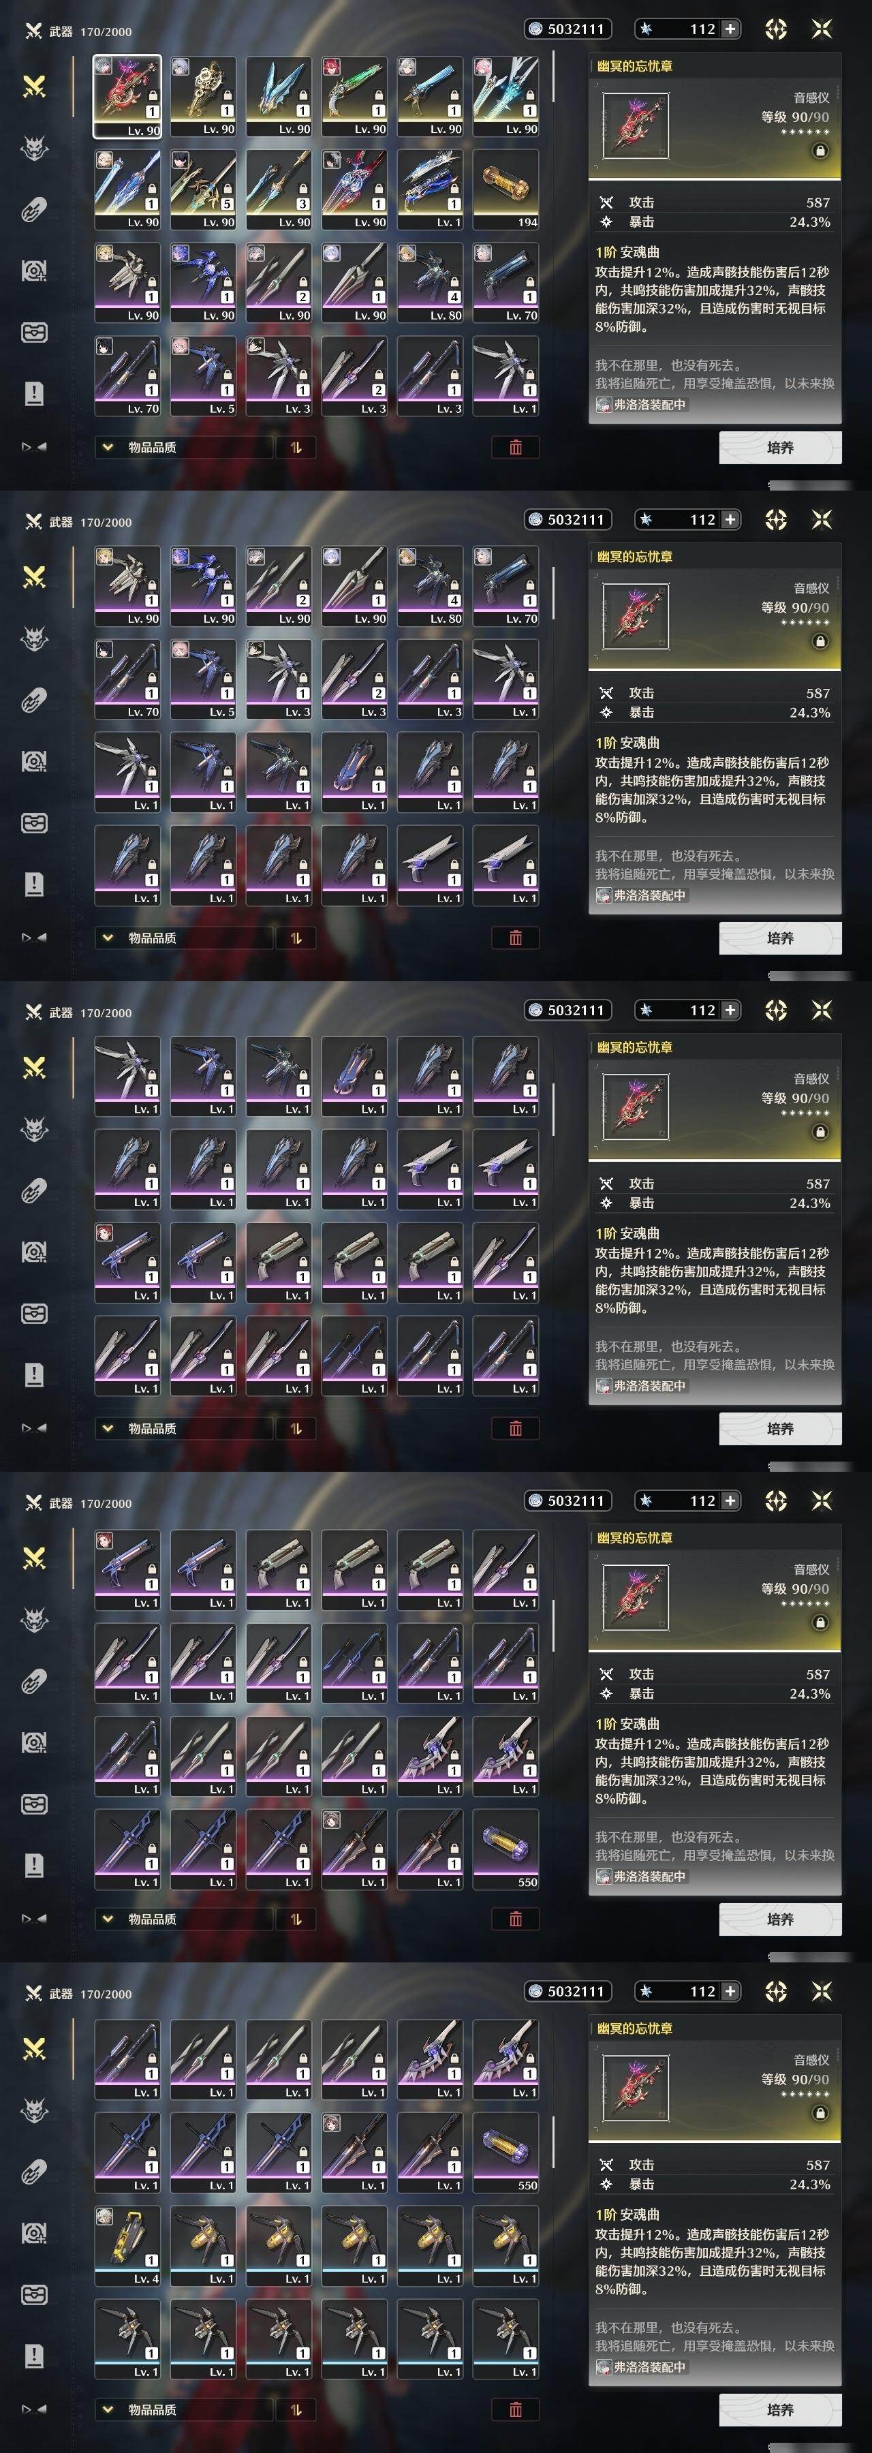The image size is (872, 2453).
Task: Click the topmost red trash-can discard icon
Action: coord(515,448)
